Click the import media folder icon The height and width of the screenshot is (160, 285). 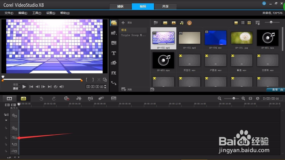coord(156,23)
